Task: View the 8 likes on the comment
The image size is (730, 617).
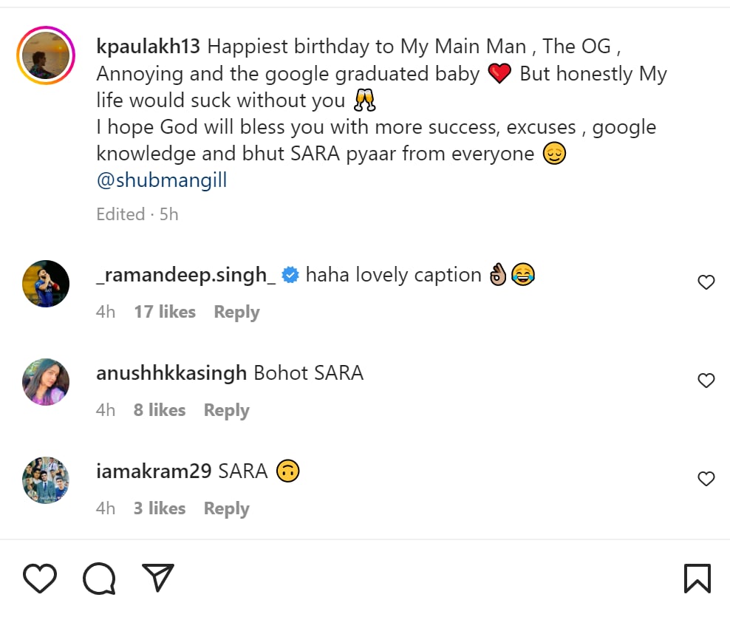Action: click(x=159, y=410)
